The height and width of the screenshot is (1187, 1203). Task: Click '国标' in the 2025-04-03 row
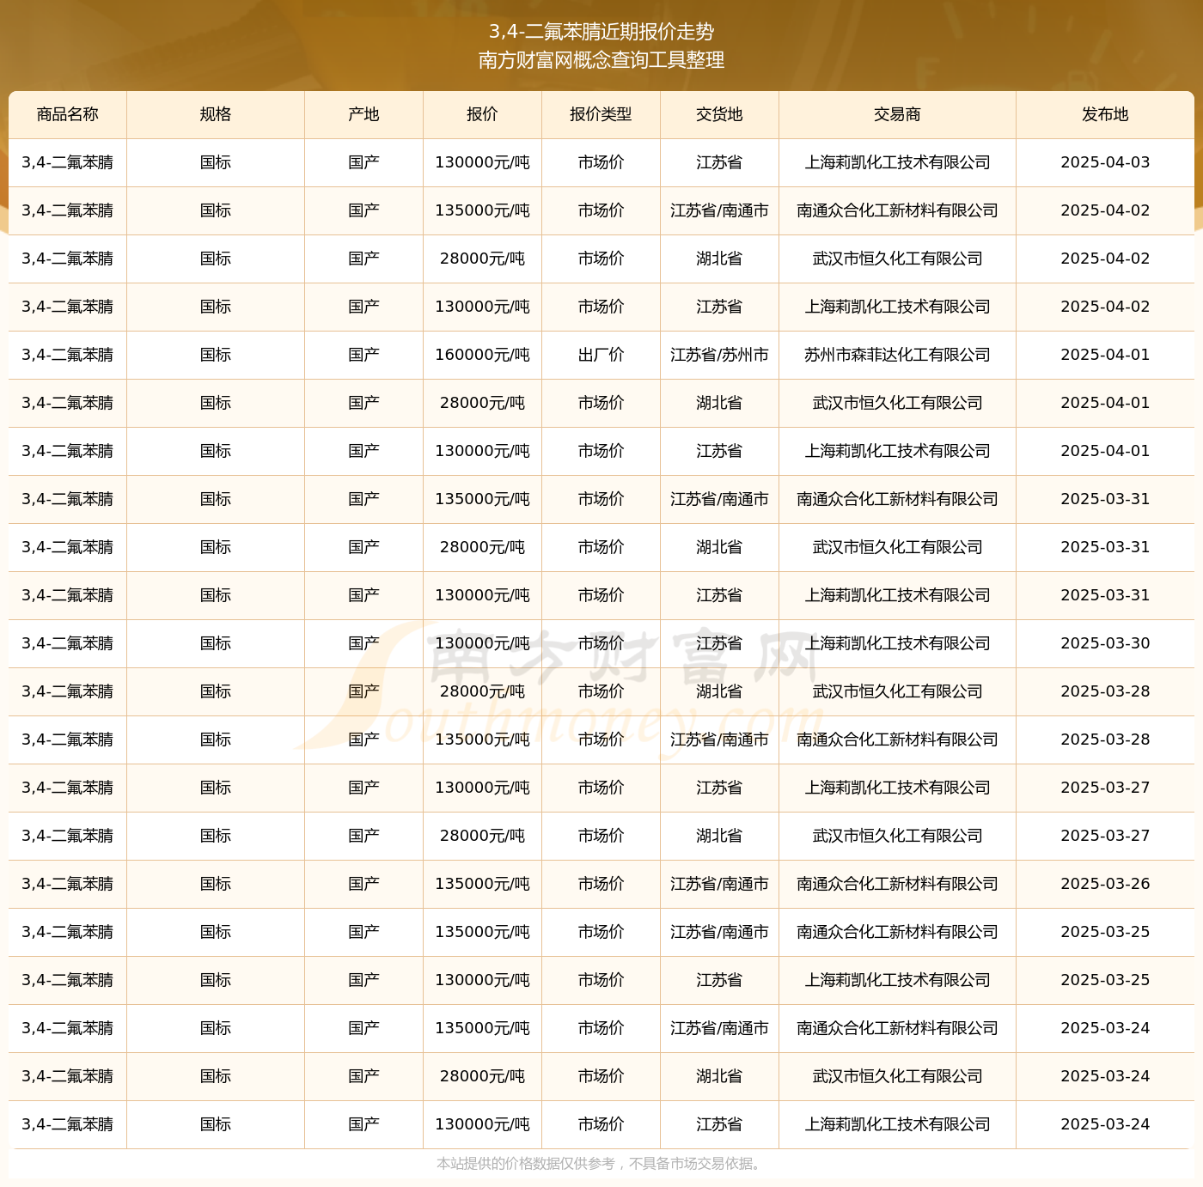(x=216, y=162)
